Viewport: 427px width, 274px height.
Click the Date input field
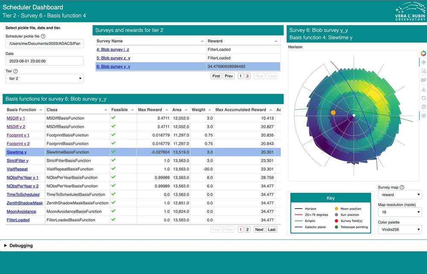tap(44, 61)
